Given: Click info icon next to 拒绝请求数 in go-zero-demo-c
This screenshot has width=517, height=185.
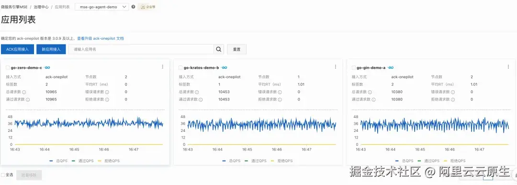Looking at the screenshot, I should click(x=107, y=99).
